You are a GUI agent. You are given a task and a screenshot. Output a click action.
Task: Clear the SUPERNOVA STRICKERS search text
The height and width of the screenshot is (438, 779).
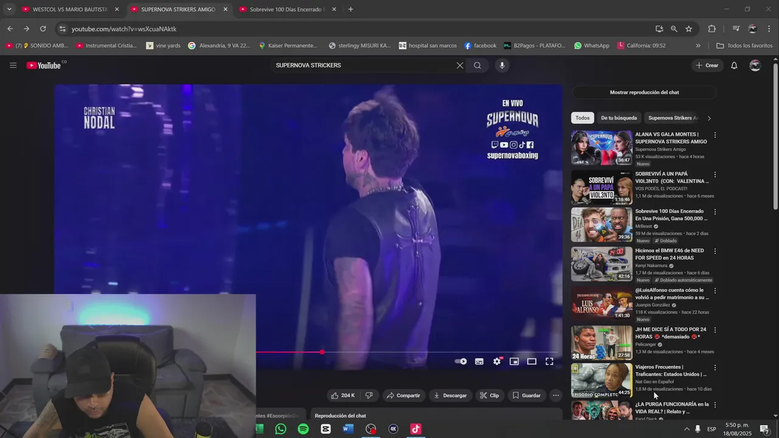[460, 65]
